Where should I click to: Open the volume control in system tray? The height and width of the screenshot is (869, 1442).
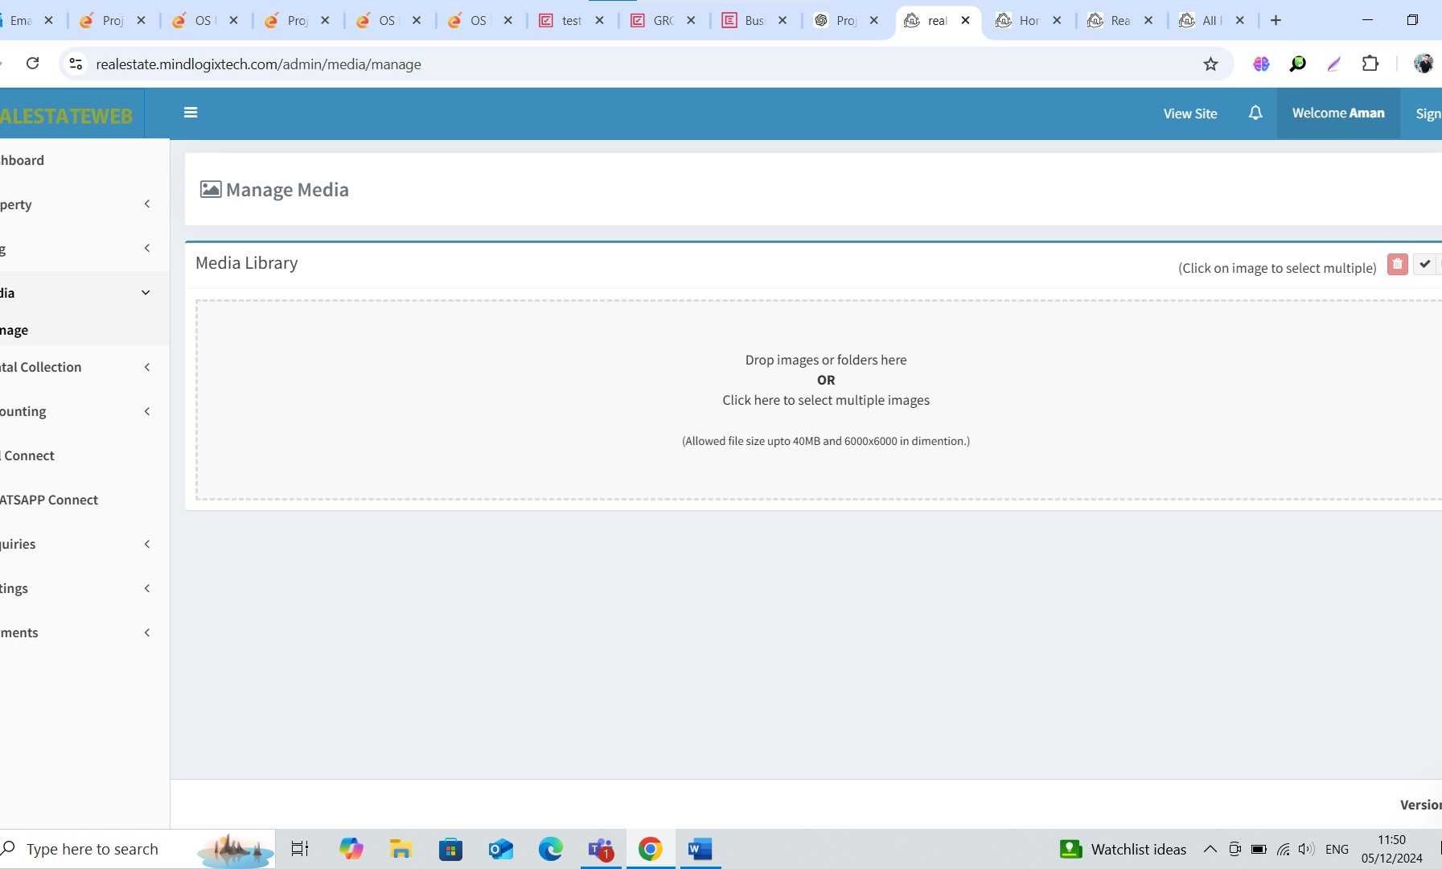coord(1306,849)
